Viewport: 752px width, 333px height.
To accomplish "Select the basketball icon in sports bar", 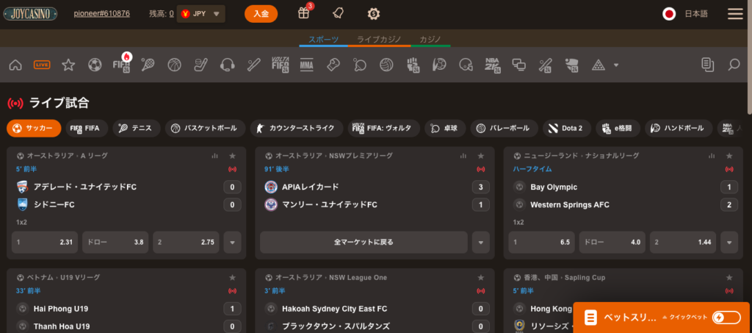I will 175,65.
